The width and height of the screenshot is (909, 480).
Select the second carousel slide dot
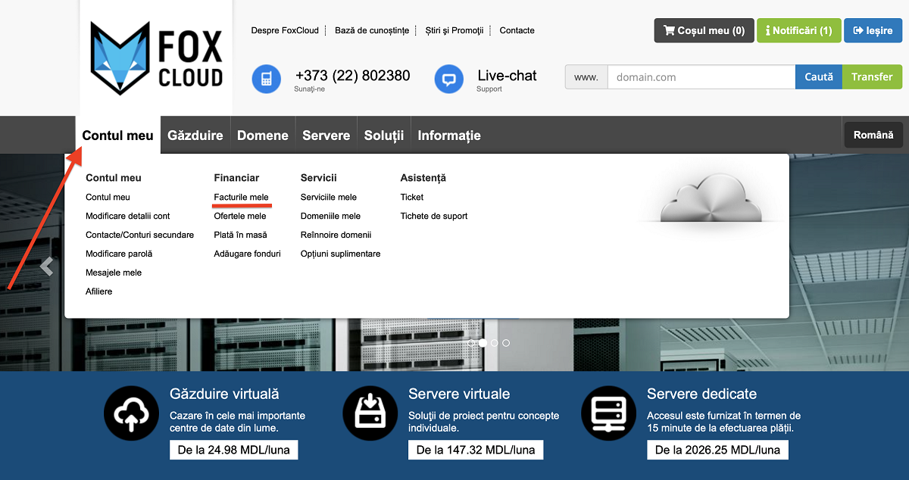click(483, 343)
